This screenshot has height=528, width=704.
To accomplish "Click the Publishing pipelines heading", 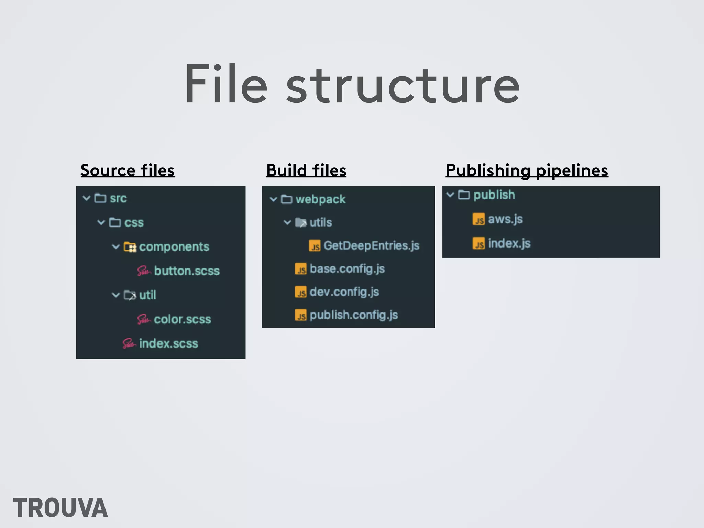I will click(527, 171).
